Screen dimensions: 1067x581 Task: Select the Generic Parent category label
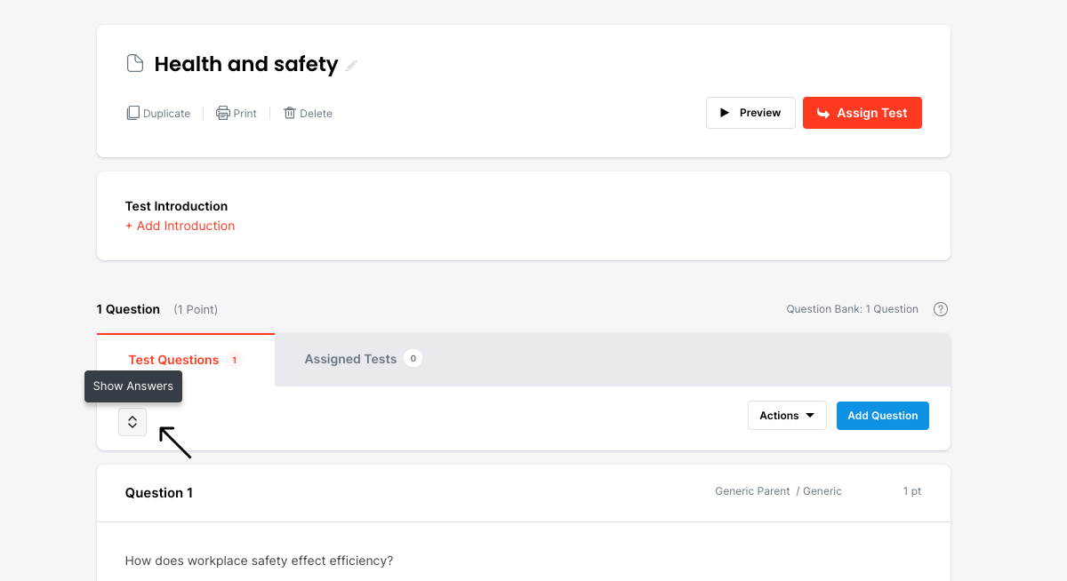click(752, 491)
